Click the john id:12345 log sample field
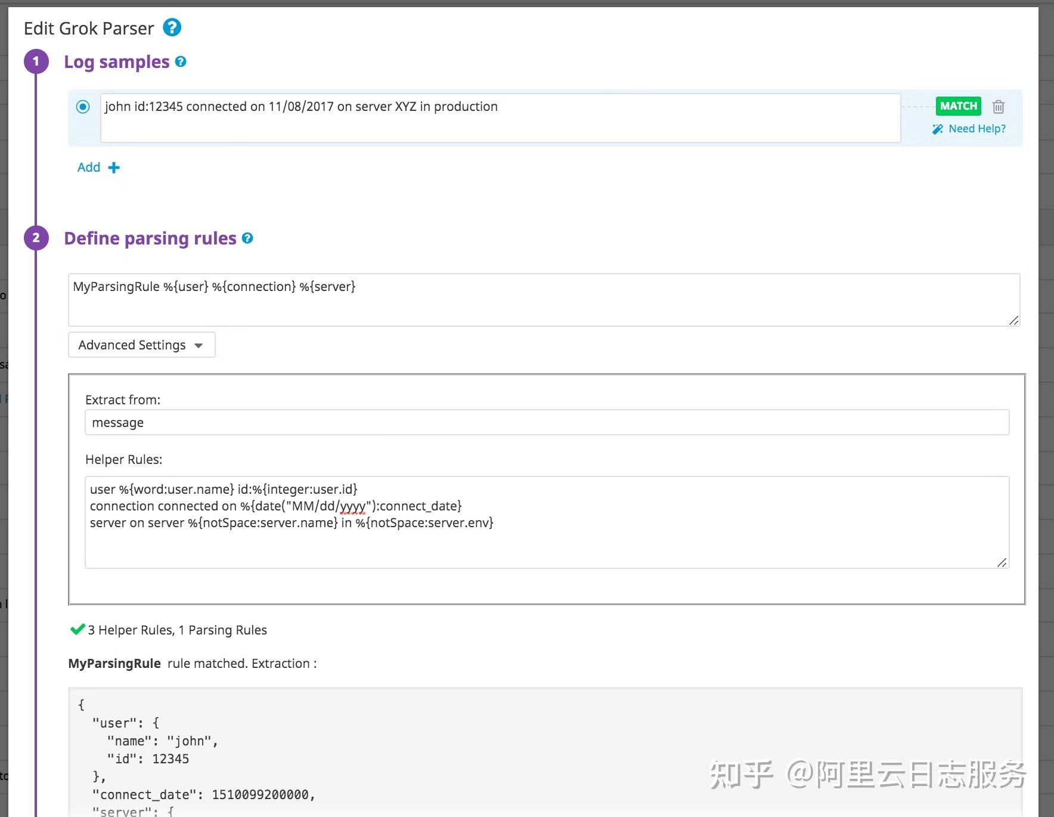 (x=501, y=118)
